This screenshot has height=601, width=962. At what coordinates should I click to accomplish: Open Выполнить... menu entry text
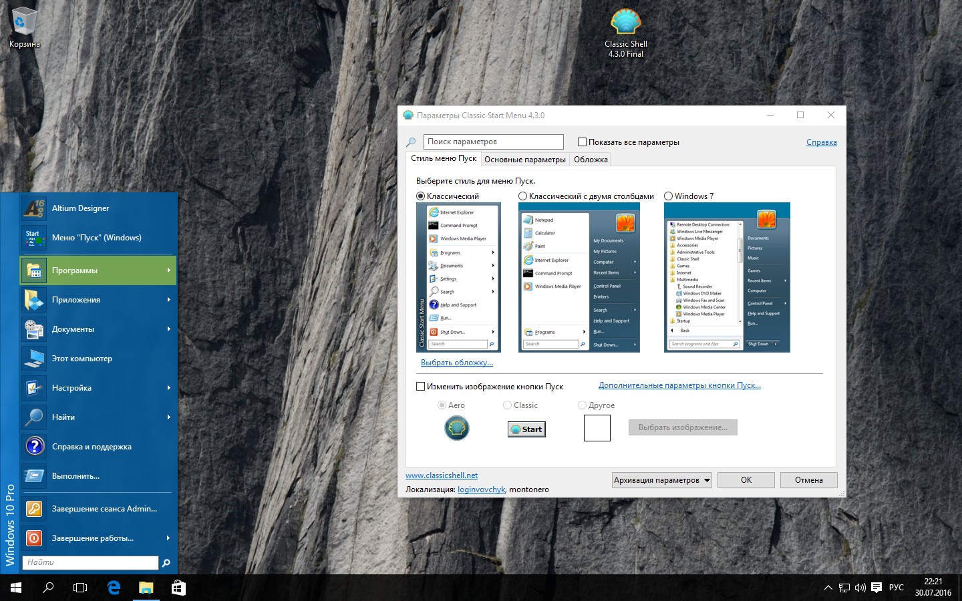tap(75, 476)
